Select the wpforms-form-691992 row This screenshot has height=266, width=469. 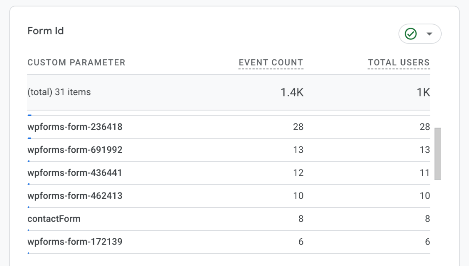point(75,150)
